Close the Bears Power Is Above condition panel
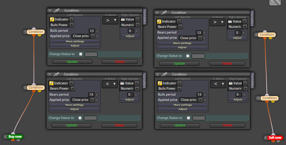 point(157,13)
